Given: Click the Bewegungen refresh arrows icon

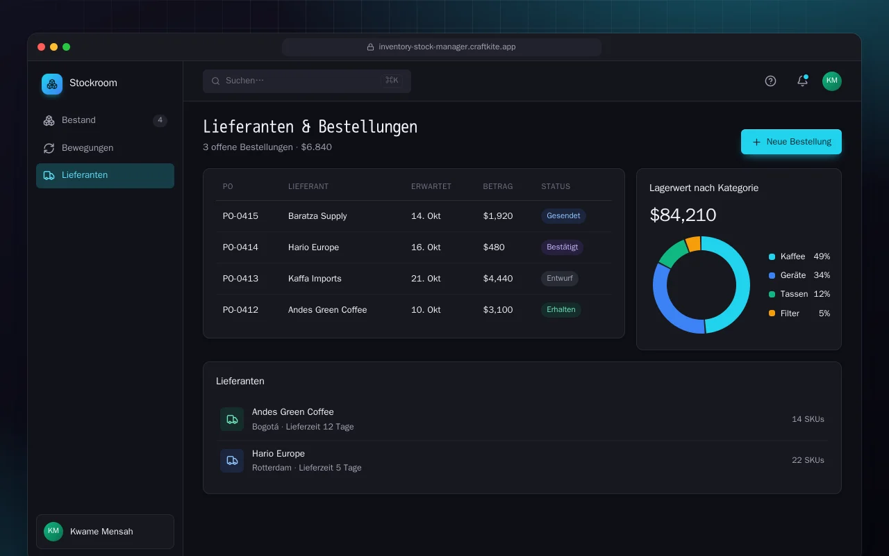Looking at the screenshot, I should 49,148.
